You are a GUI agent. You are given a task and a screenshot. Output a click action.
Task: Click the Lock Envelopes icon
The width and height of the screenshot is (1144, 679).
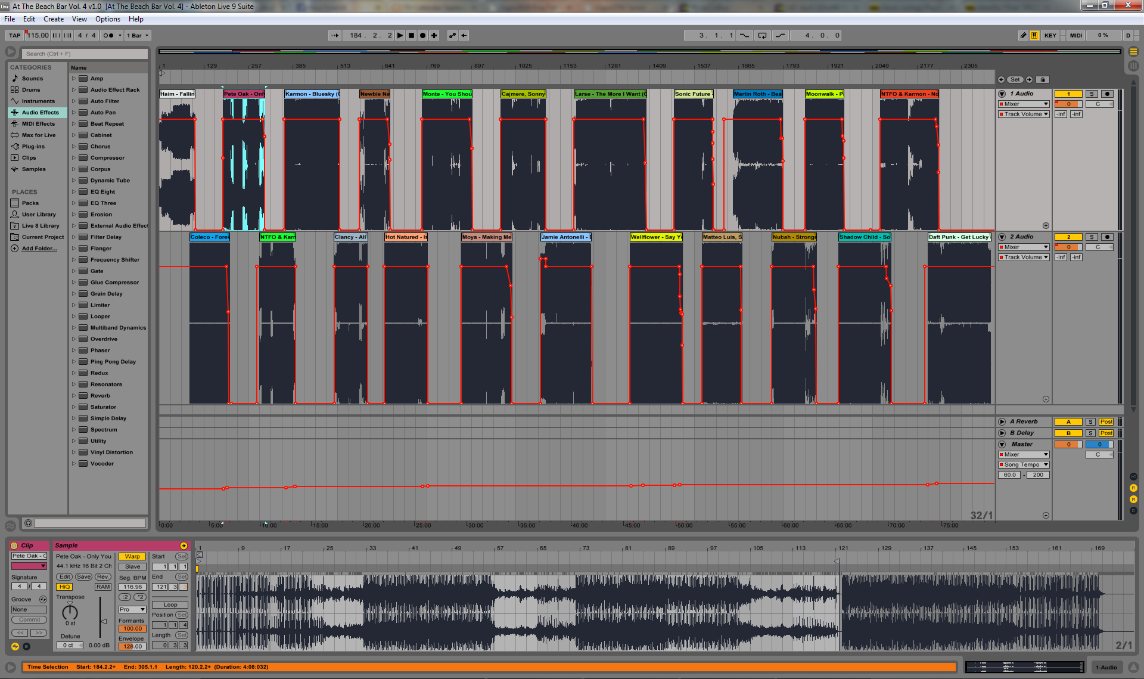click(x=1042, y=80)
